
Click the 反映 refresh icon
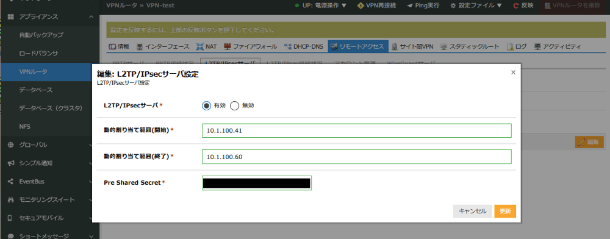[x=516, y=6]
